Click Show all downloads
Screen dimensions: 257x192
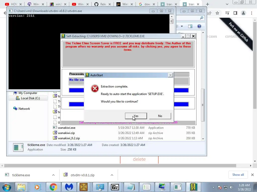[238, 175]
